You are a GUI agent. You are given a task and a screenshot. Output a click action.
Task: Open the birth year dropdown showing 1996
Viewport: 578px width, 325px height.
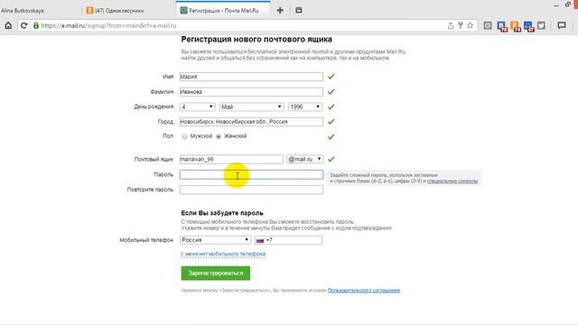[x=305, y=107]
